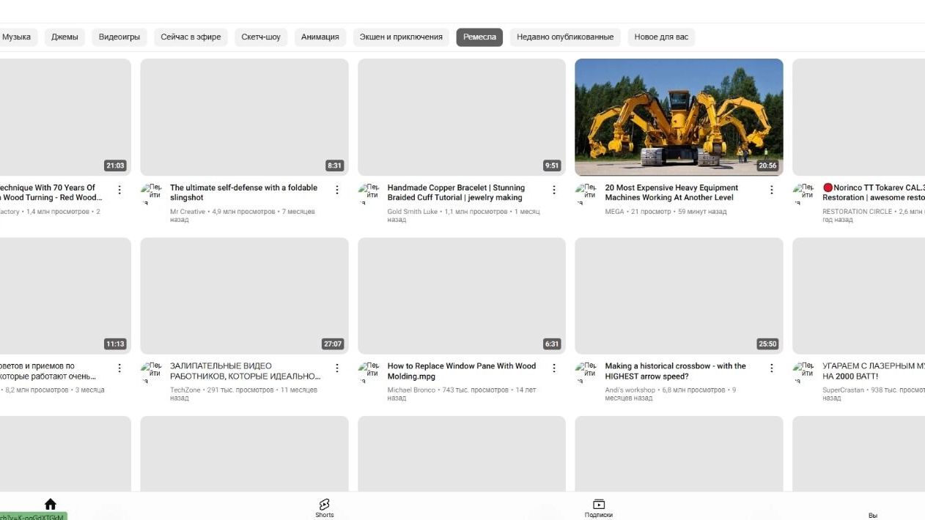Select the Видеоигры filter chip
The image size is (925, 520).
coord(119,37)
